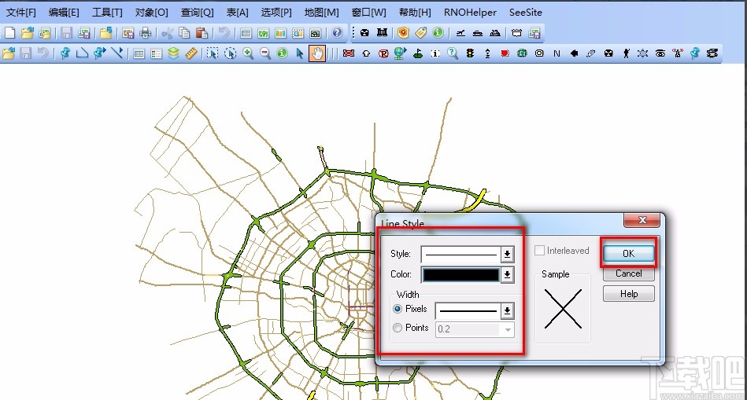Open a New Layout window icon

coord(298,33)
